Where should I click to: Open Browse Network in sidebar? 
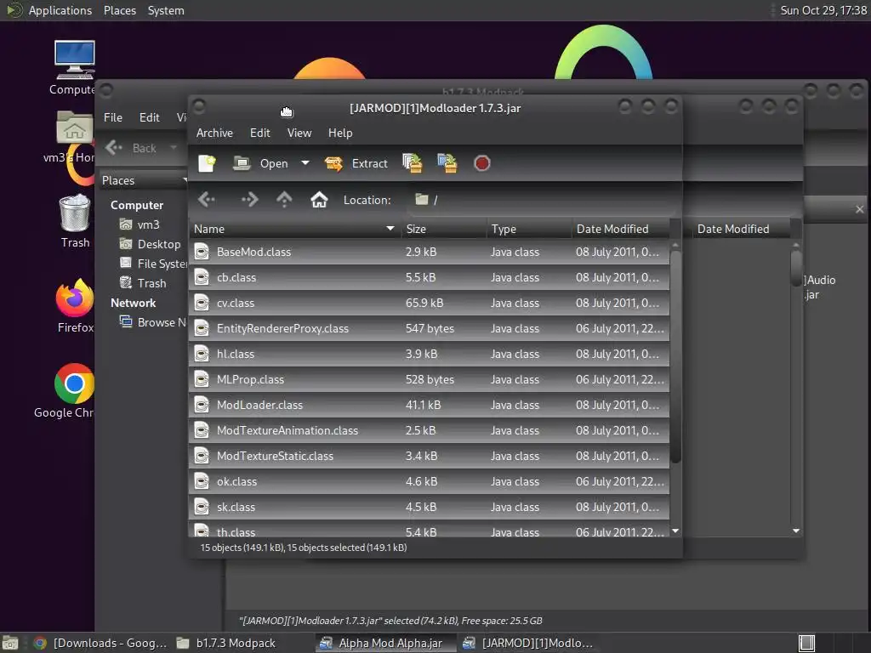coord(154,322)
